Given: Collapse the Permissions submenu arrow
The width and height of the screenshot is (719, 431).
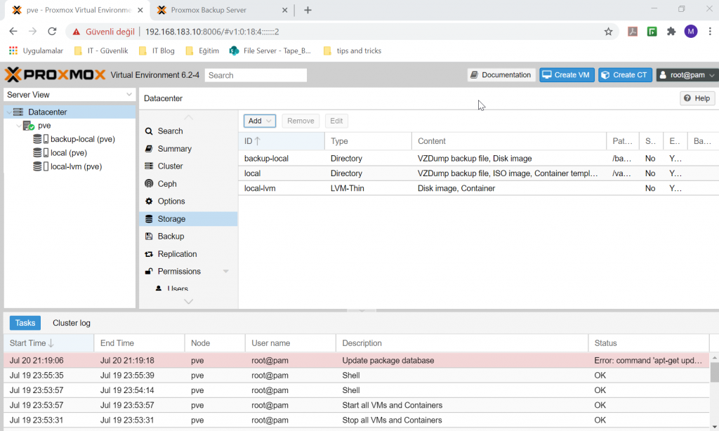Looking at the screenshot, I should click(225, 272).
